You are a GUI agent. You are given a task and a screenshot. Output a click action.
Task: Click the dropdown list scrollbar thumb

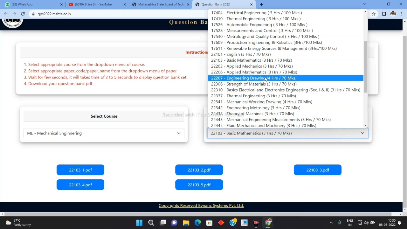365,67
